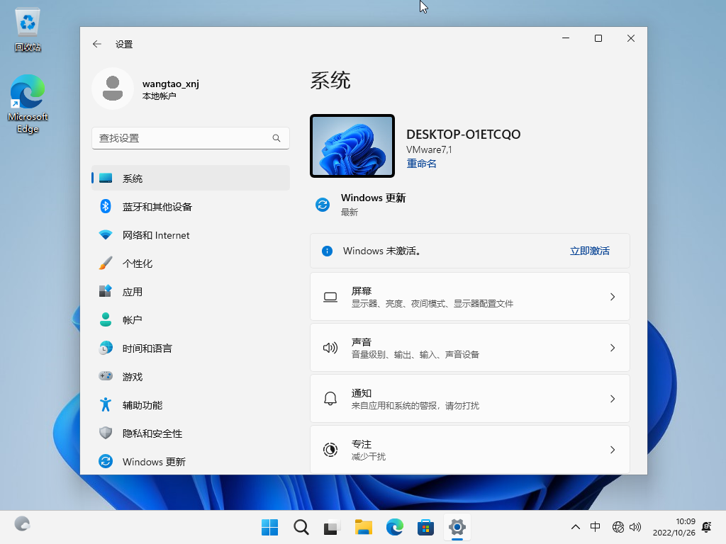Go back with the arrow in Settings
Screen dimensions: 726x544
pyautogui.click(x=96, y=44)
